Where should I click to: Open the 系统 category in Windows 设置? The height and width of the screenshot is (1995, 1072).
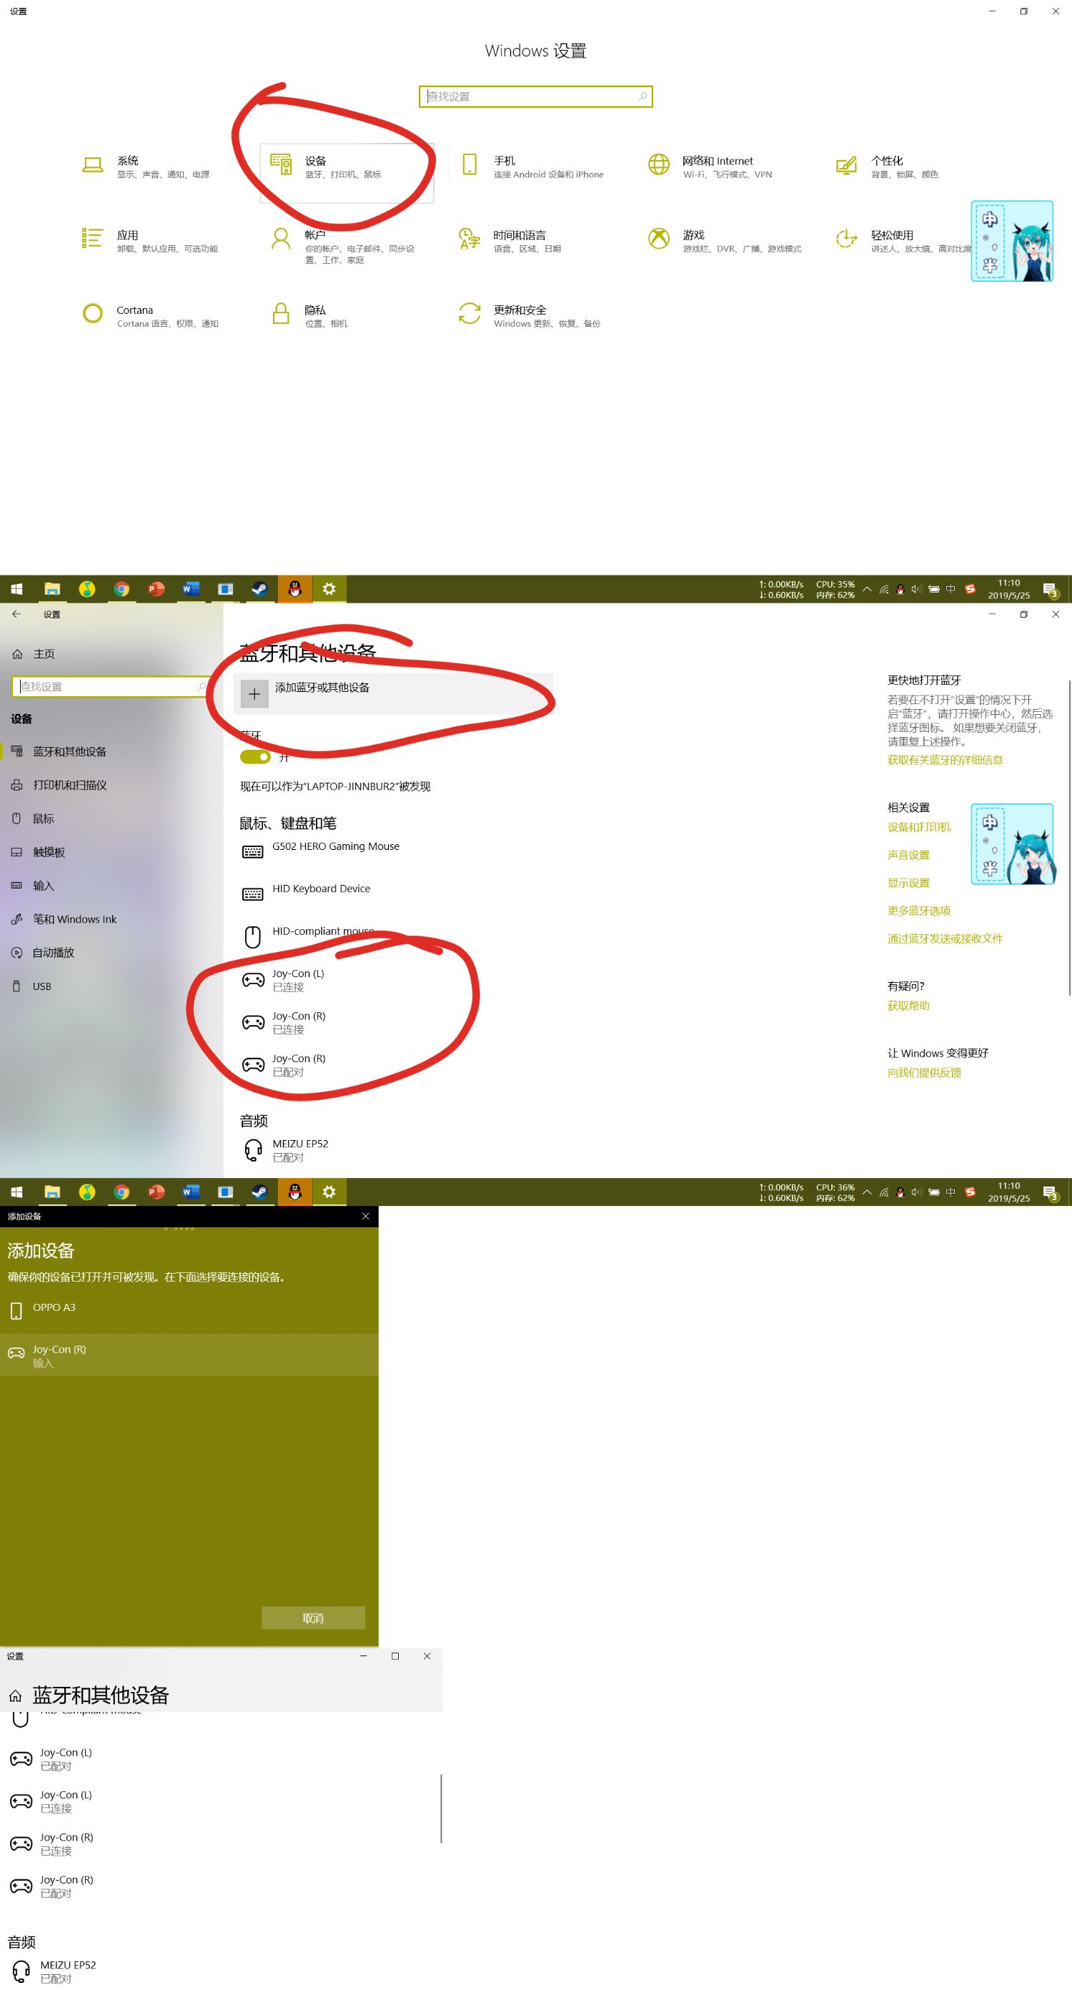(147, 167)
